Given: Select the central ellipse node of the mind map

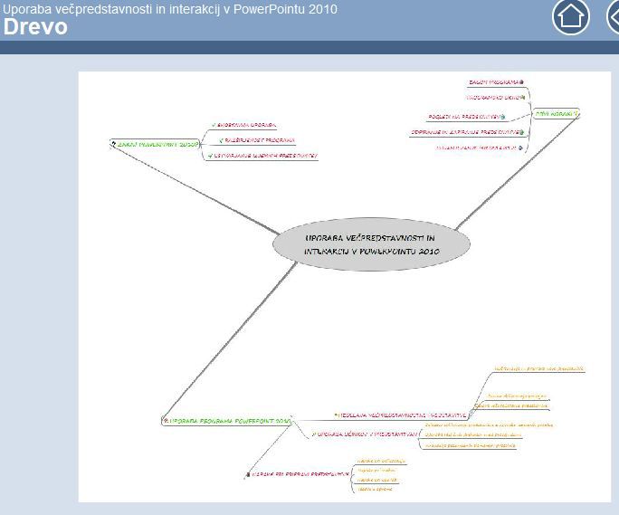Looking at the screenshot, I should coord(371,244).
